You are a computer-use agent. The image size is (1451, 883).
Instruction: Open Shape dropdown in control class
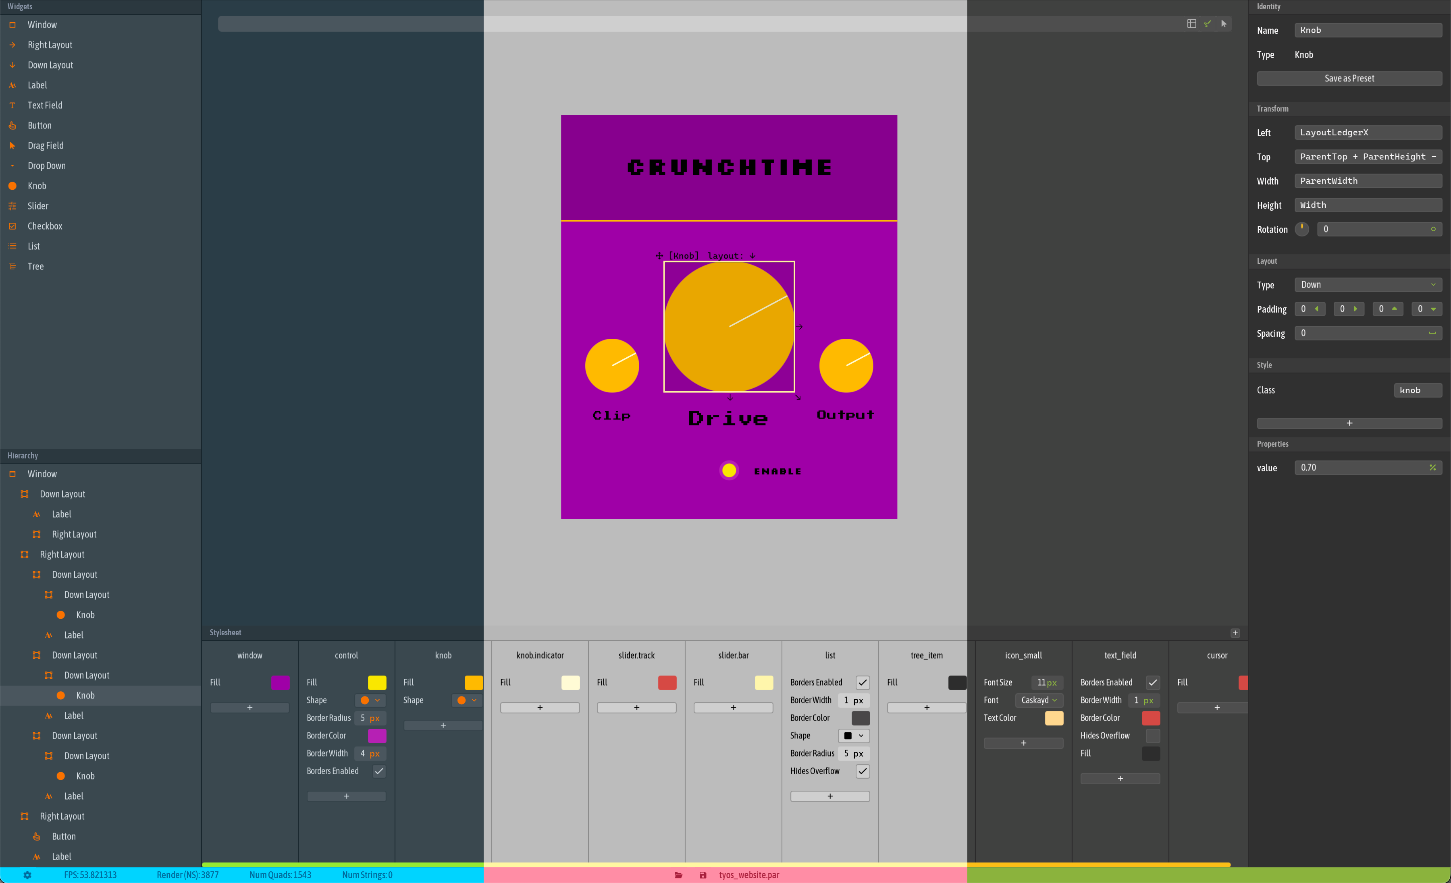coord(370,701)
